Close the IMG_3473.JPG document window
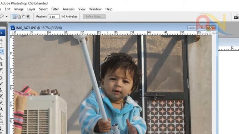239x134 pixels. tap(211, 28)
